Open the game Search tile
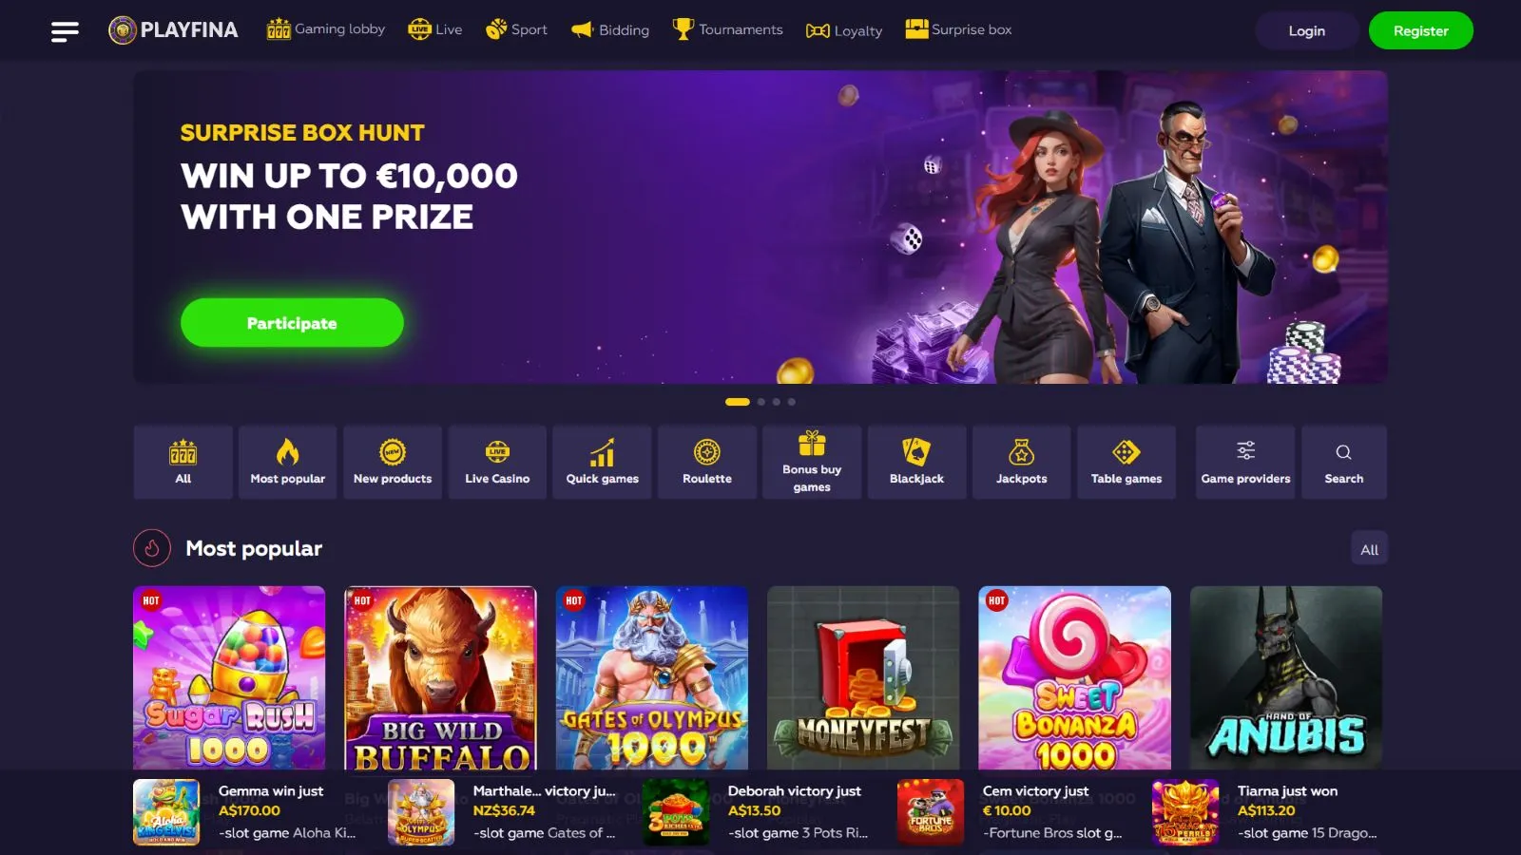1521x855 pixels. pyautogui.click(x=1343, y=463)
